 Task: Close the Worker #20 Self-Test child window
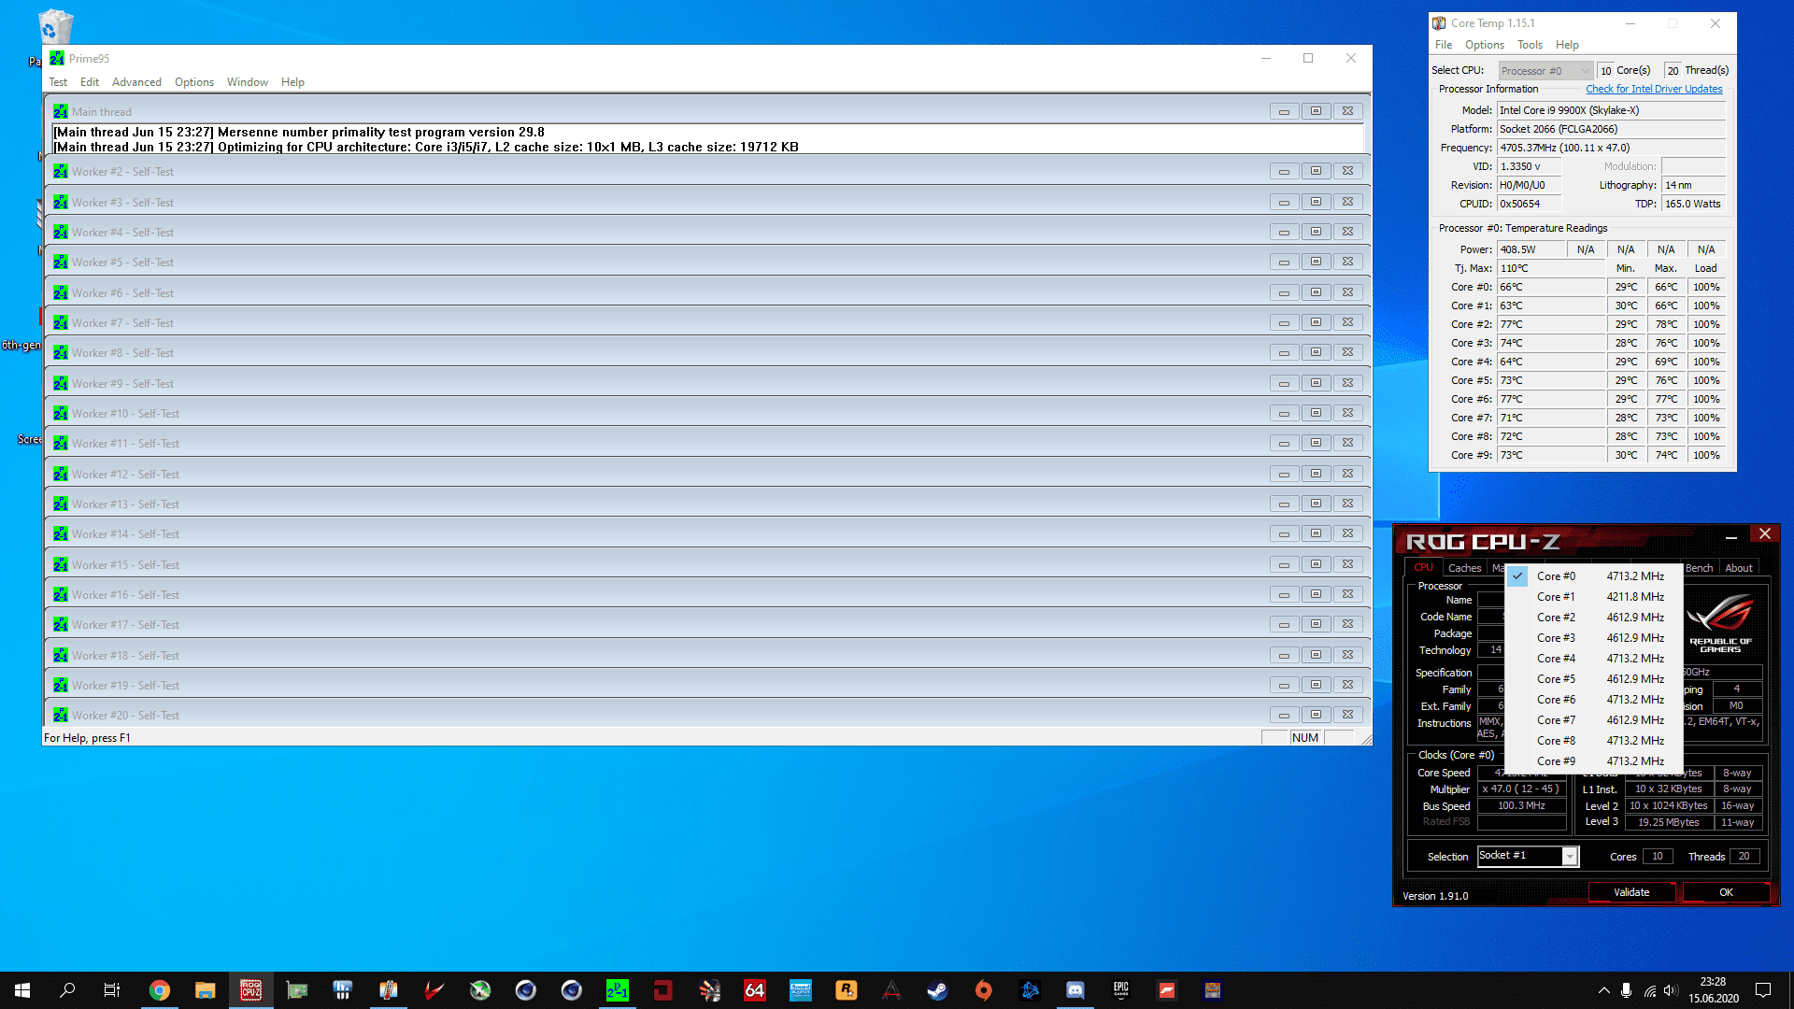pos(1347,715)
